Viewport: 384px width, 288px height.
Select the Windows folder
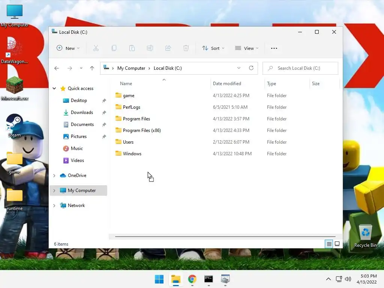coord(132,153)
